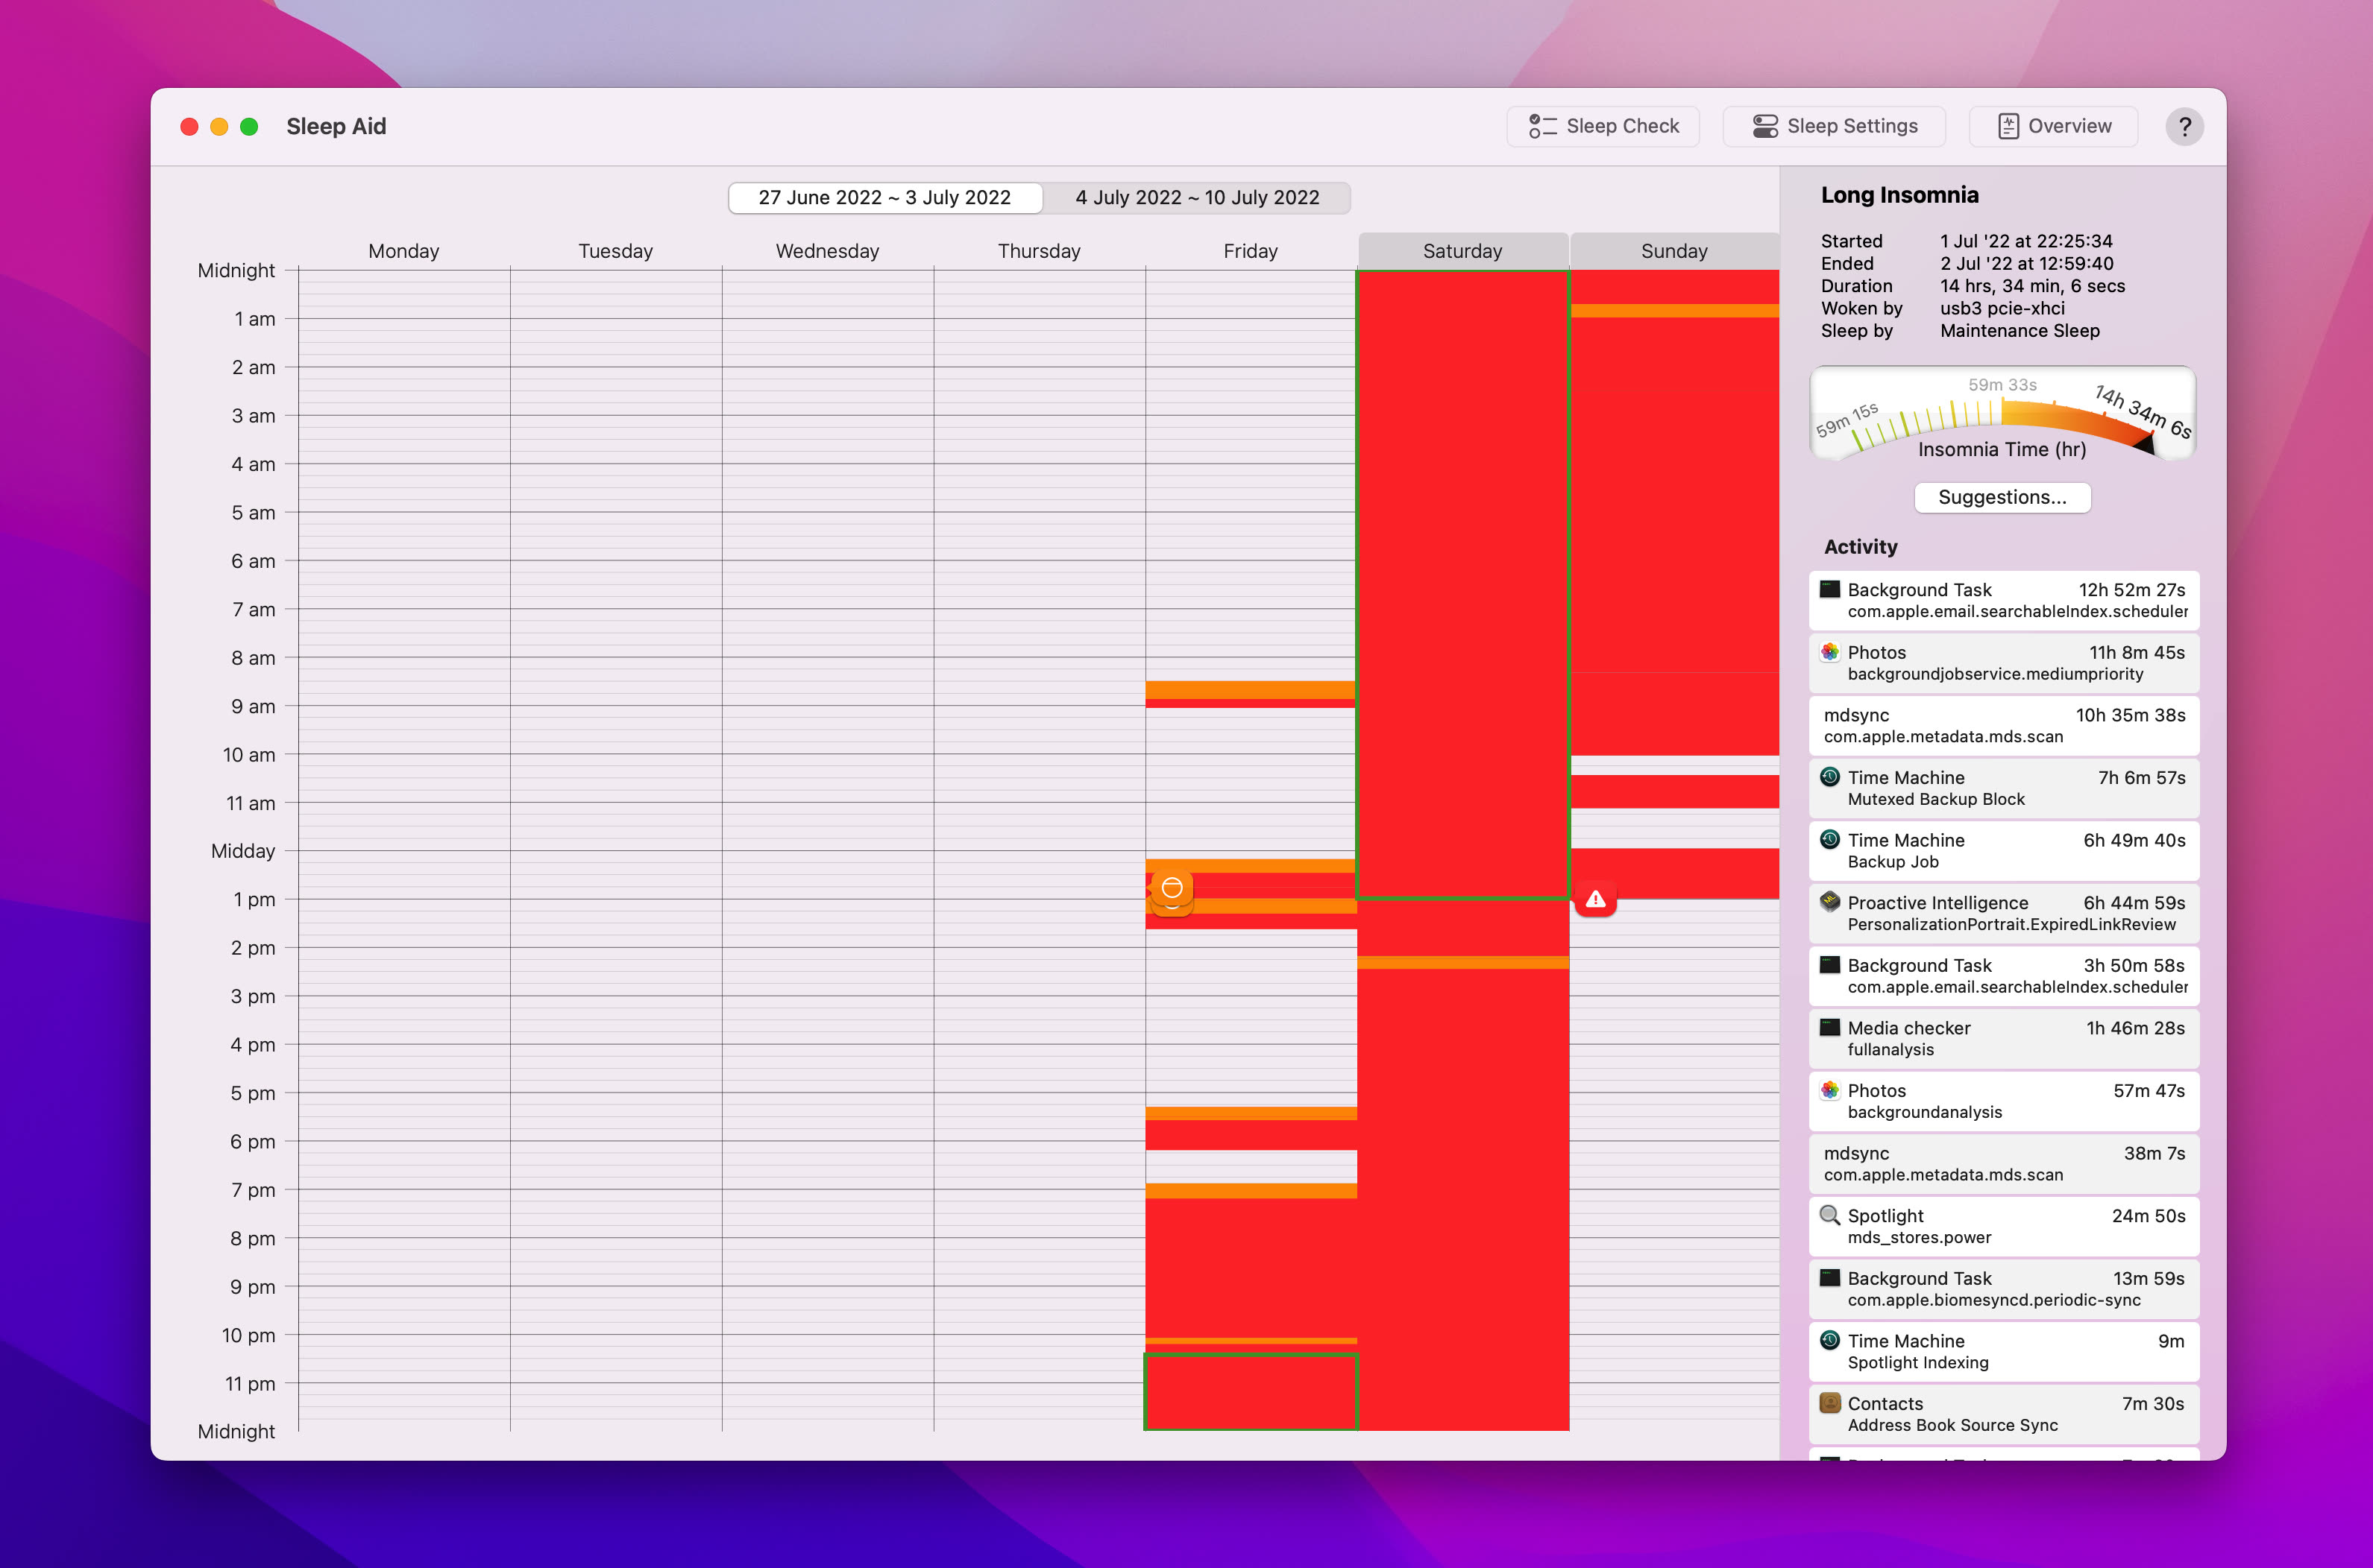Open the Sleep Check panel
This screenshot has height=1568, width=2373.
(x=1603, y=126)
